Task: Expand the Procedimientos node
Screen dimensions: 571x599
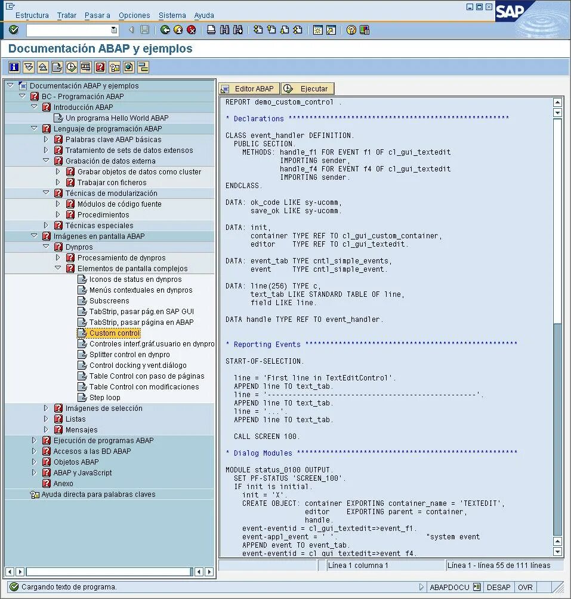Action: (58, 214)
